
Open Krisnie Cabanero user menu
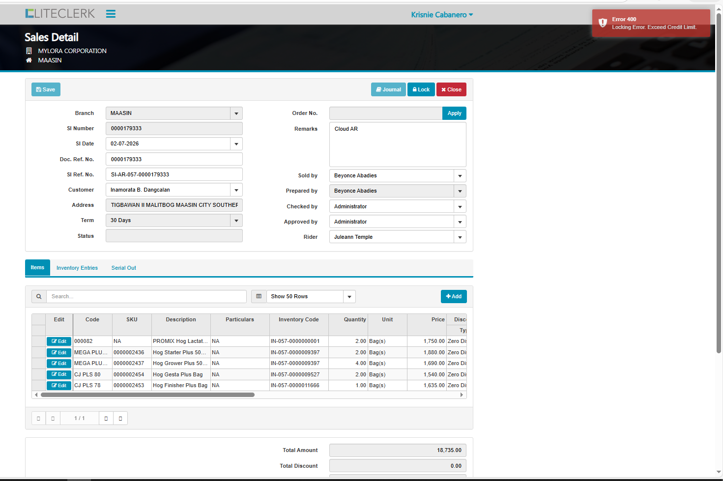[442, 15]
